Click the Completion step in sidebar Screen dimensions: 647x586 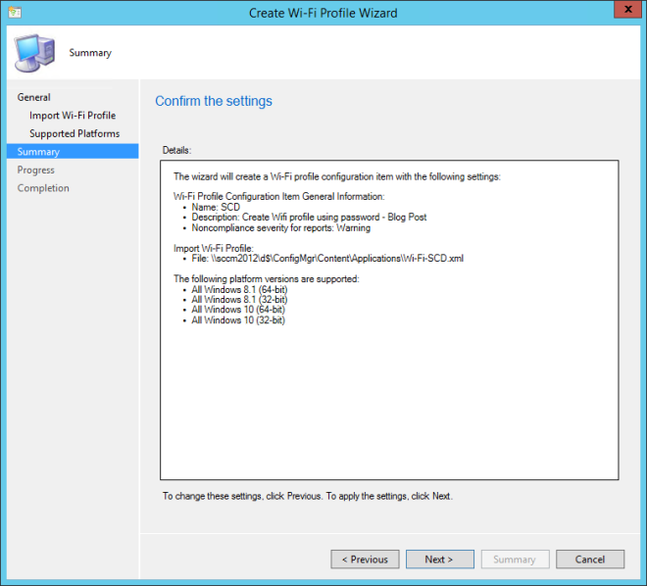tap(43, 188)
